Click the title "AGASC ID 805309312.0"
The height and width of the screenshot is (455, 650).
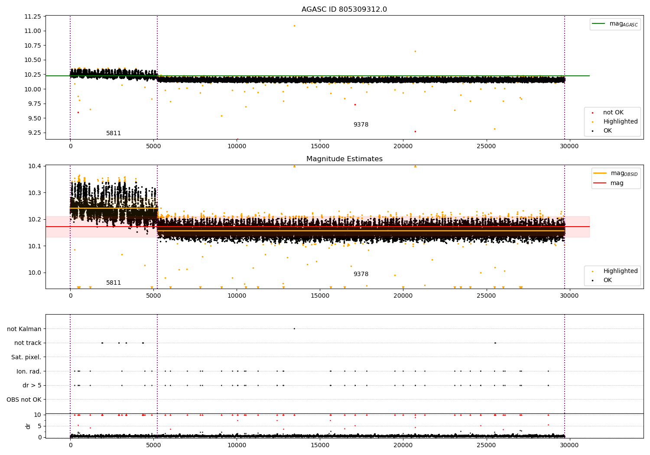(344, 10)
